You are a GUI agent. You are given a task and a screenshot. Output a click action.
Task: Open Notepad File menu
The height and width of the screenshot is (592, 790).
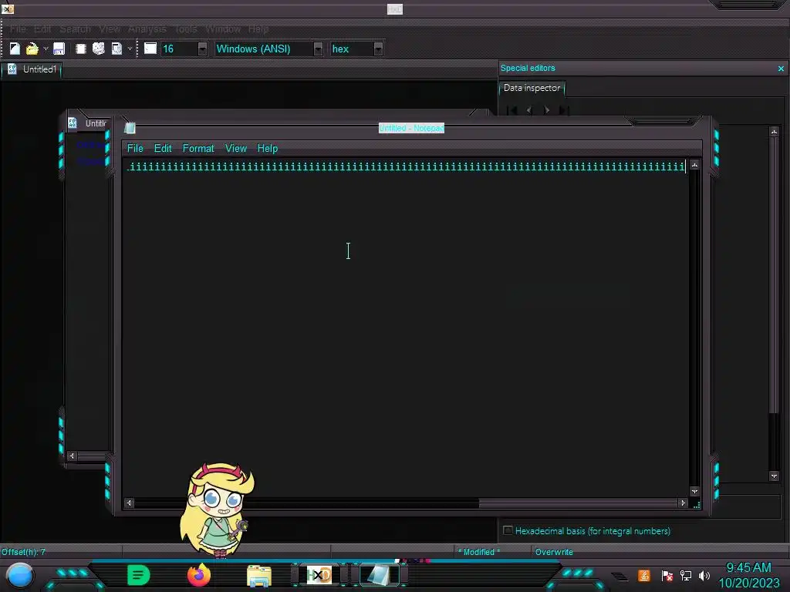[135, 149]
